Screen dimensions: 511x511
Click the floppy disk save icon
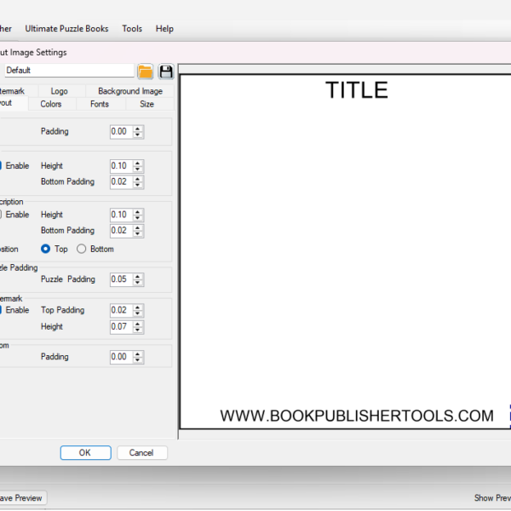pyautogui.click(x=166, y=71)
